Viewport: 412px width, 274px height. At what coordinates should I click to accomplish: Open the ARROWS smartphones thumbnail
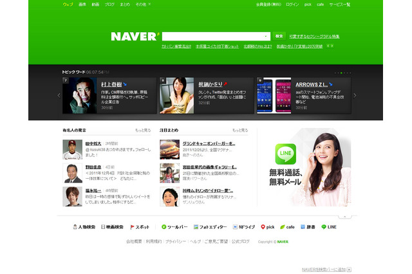pos(274,96)
